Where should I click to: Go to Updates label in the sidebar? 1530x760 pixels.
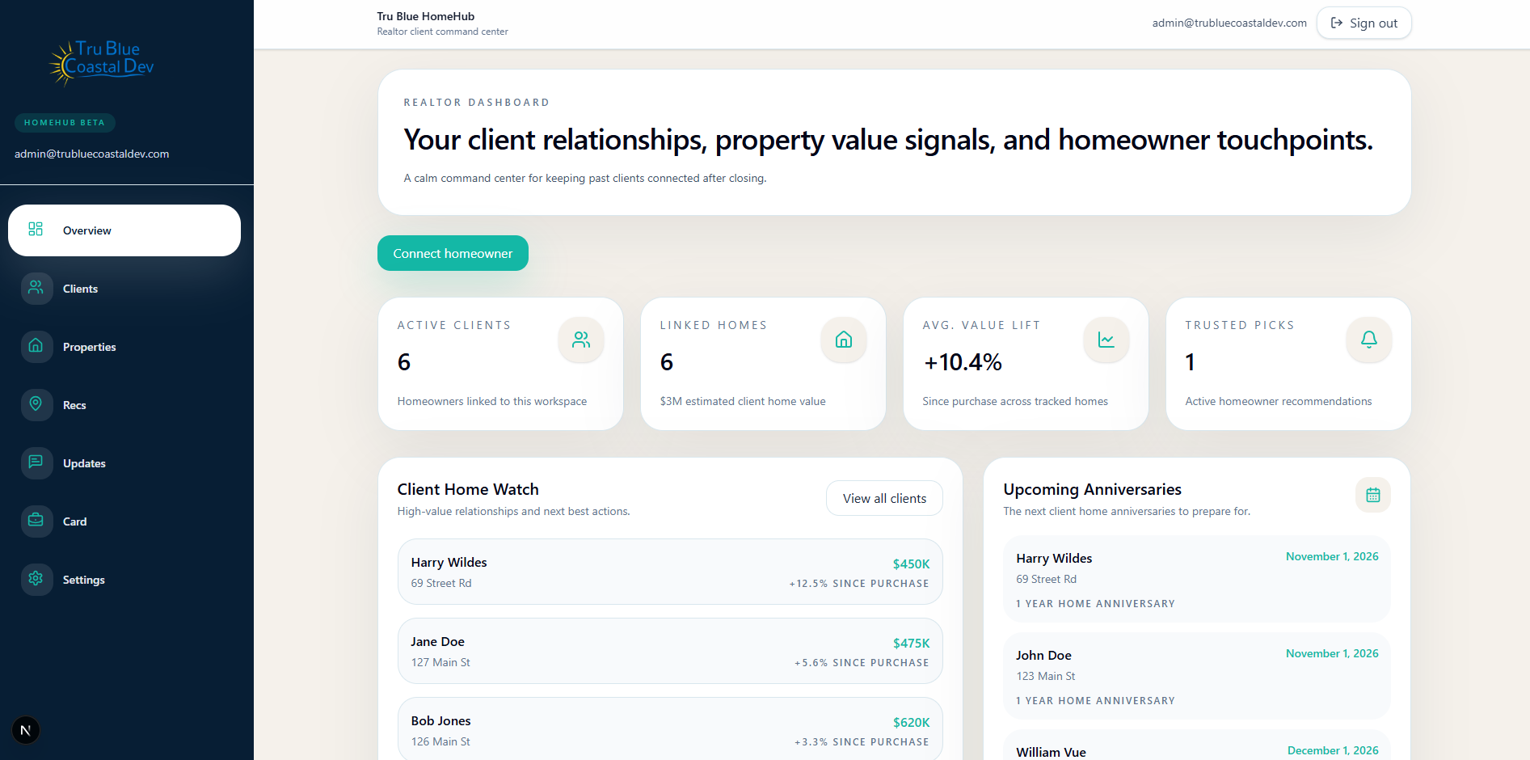click(84, 463)
